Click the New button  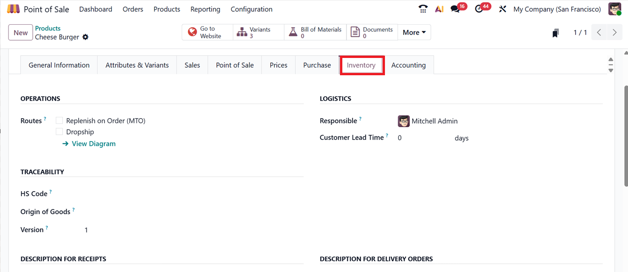pos(21,32)
